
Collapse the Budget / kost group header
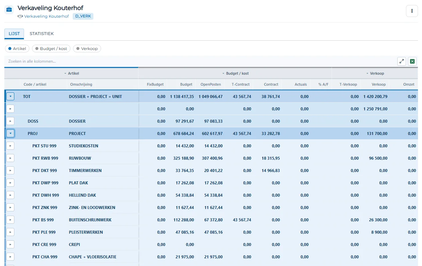(x=235, y=73)
